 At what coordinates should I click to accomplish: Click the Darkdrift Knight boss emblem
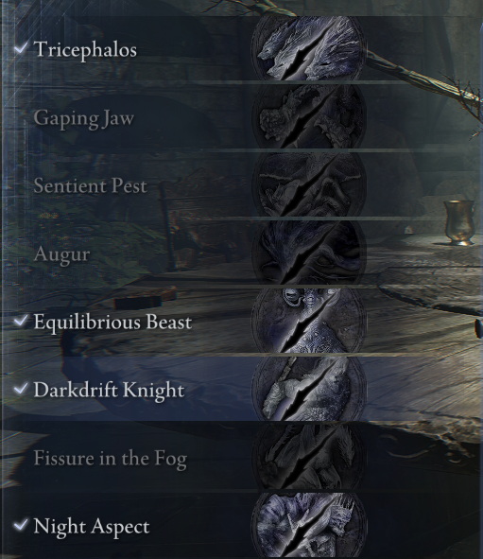[308, 389]
